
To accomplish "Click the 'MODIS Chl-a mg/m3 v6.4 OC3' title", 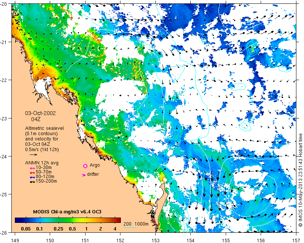I will pyautogui.click(x=67, y=212).
